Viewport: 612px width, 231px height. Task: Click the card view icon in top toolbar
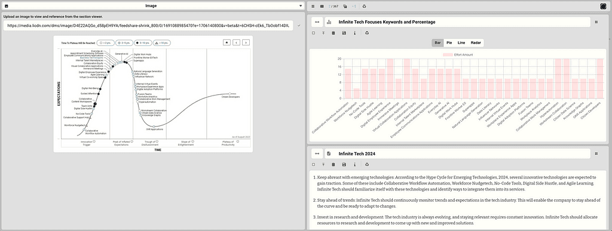pyautogui.click(x=322, y=6)
